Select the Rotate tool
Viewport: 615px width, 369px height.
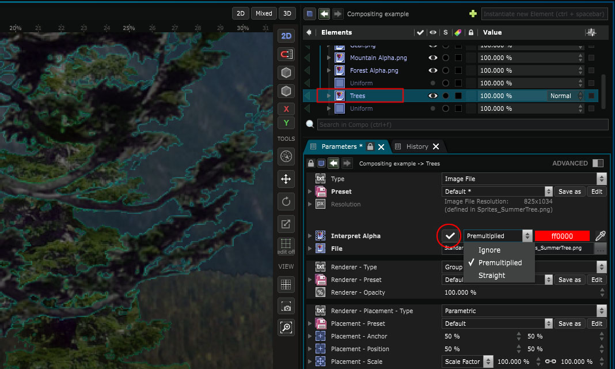pyautogui.click(x=286, y=202)
